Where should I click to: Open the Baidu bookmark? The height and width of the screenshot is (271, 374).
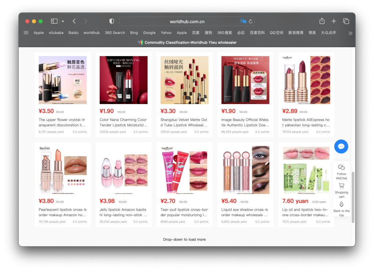[73, 33]
